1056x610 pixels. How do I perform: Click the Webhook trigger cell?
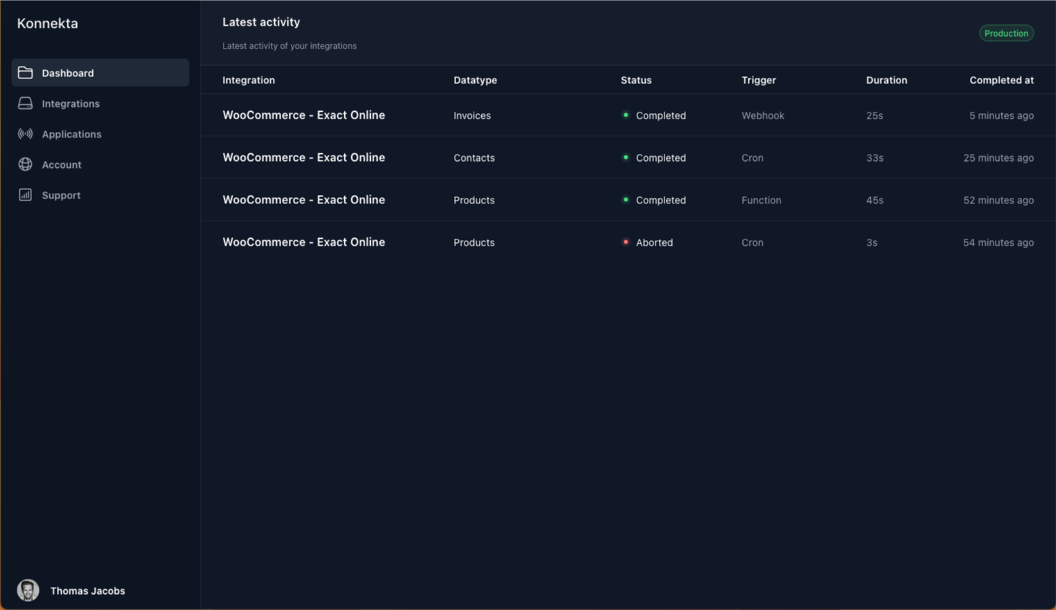coord(762,115)
